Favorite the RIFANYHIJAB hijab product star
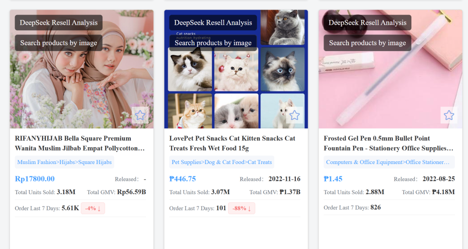 click(140, 115)
